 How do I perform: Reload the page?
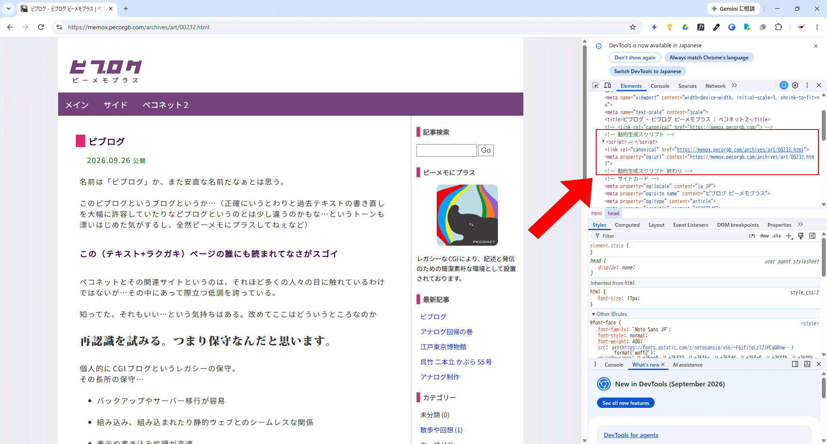(41, 27)
